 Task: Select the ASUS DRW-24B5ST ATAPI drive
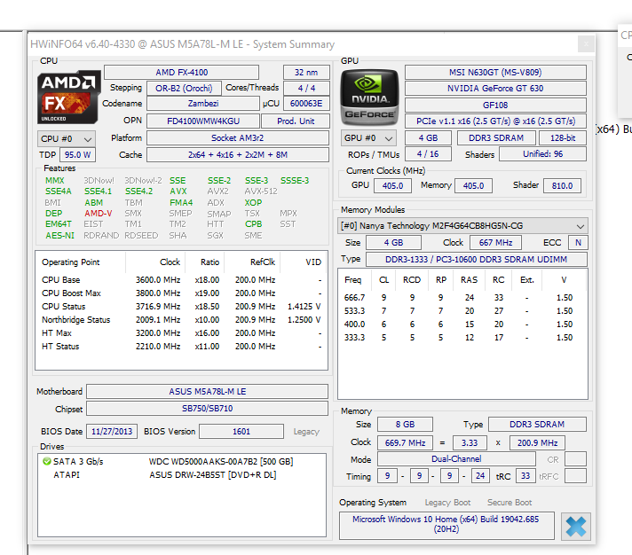pos(181,475)
